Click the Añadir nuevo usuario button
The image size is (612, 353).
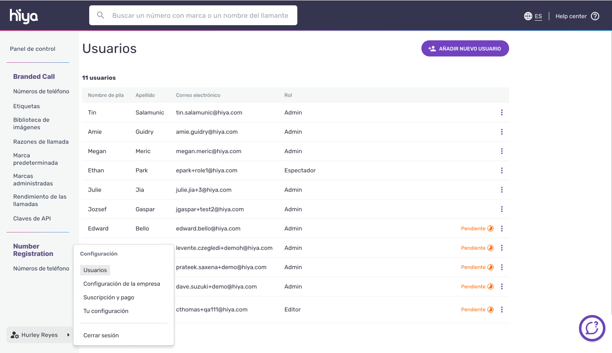tap(465, 49)
